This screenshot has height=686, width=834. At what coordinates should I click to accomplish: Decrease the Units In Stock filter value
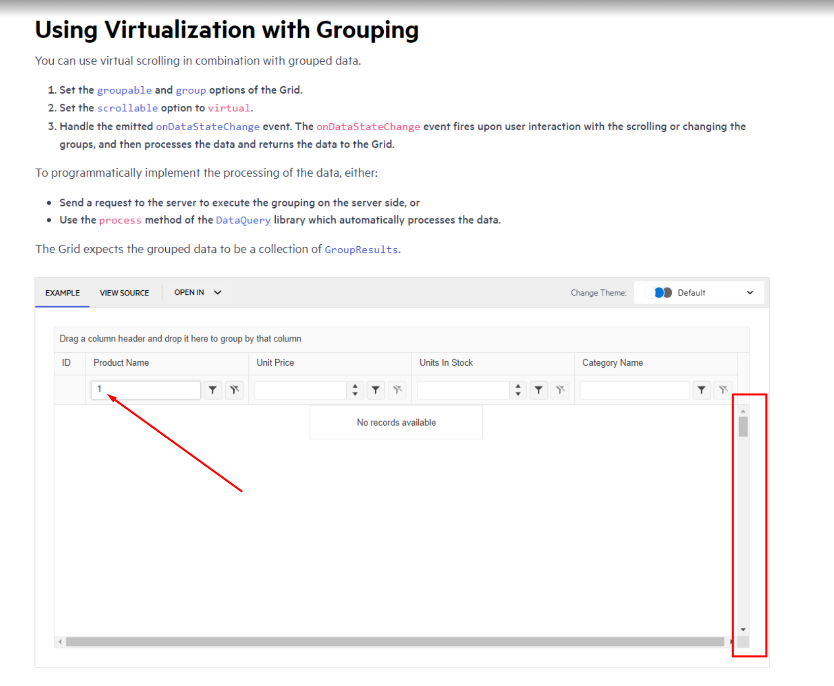(x=518, y=394)
